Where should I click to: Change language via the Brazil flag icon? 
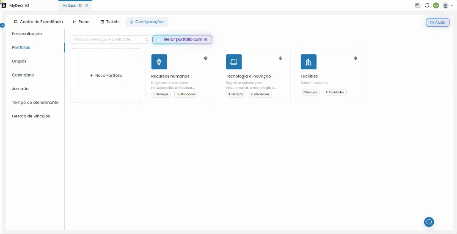[x=436, y=5]
